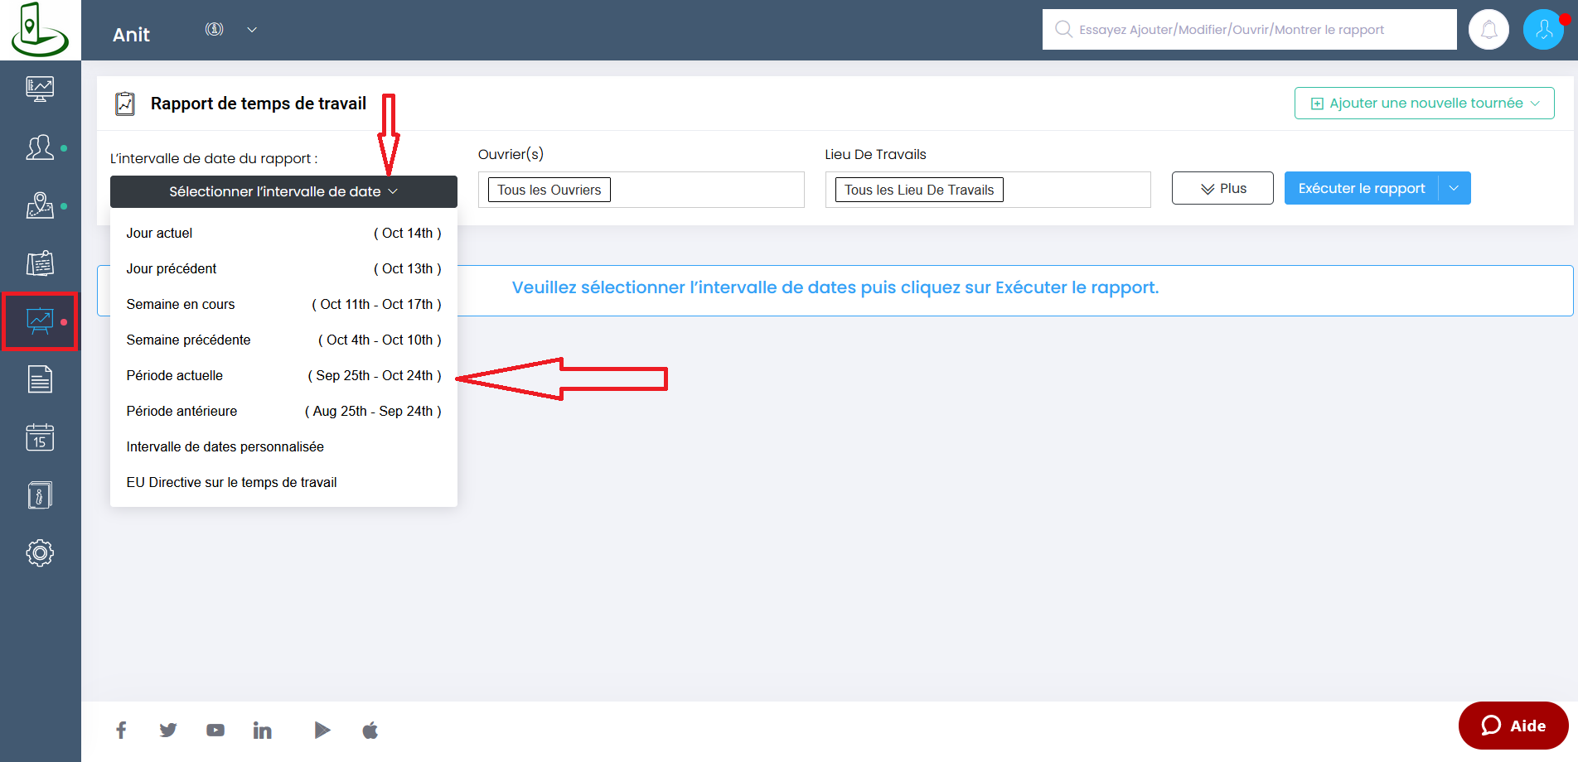Image resolution: width=1578 pixels, height=762 pixels.
Task: Open the Facebook link in footer
Action: coord(121,730)
